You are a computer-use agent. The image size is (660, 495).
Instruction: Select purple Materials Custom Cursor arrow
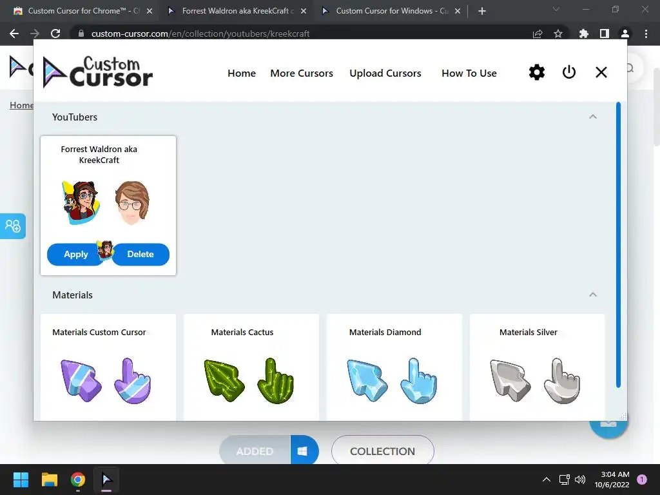(x=81, y=380)
